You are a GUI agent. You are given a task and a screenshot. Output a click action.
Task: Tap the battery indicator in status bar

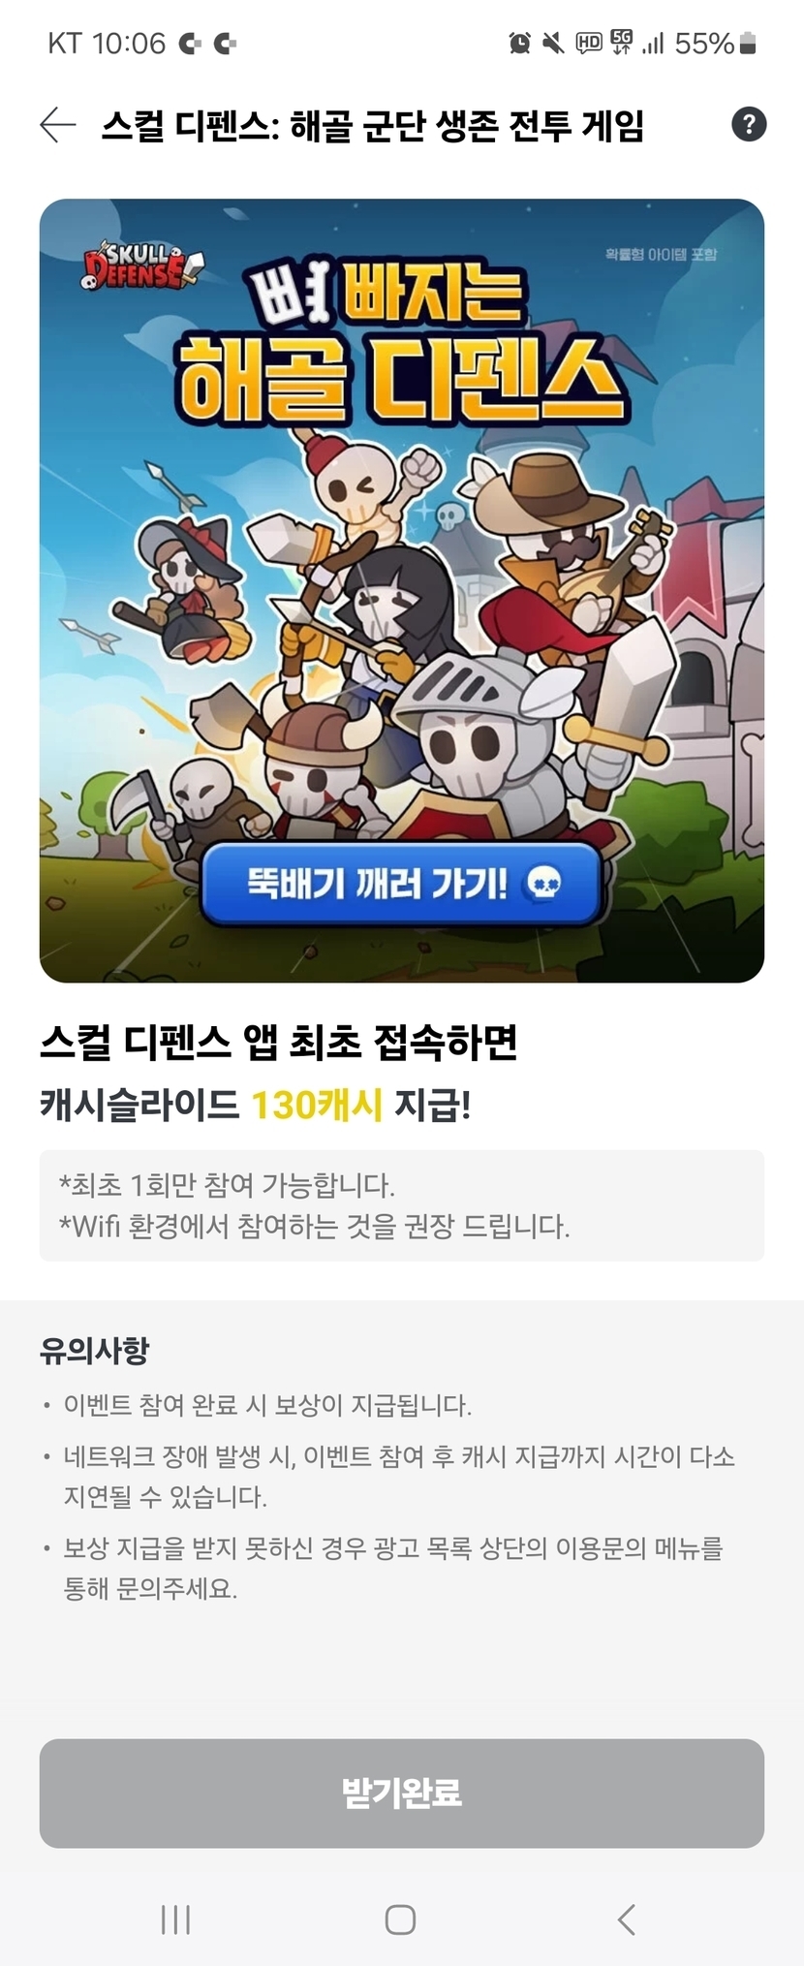click(747, 43)
